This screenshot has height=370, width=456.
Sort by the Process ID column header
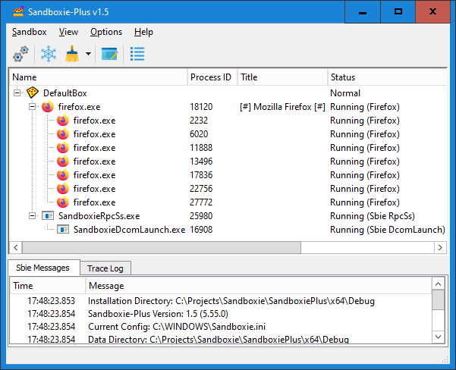[x=212, y=77]
